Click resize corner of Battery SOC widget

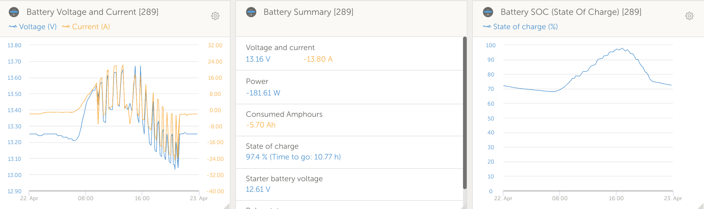tap(701, 206)
